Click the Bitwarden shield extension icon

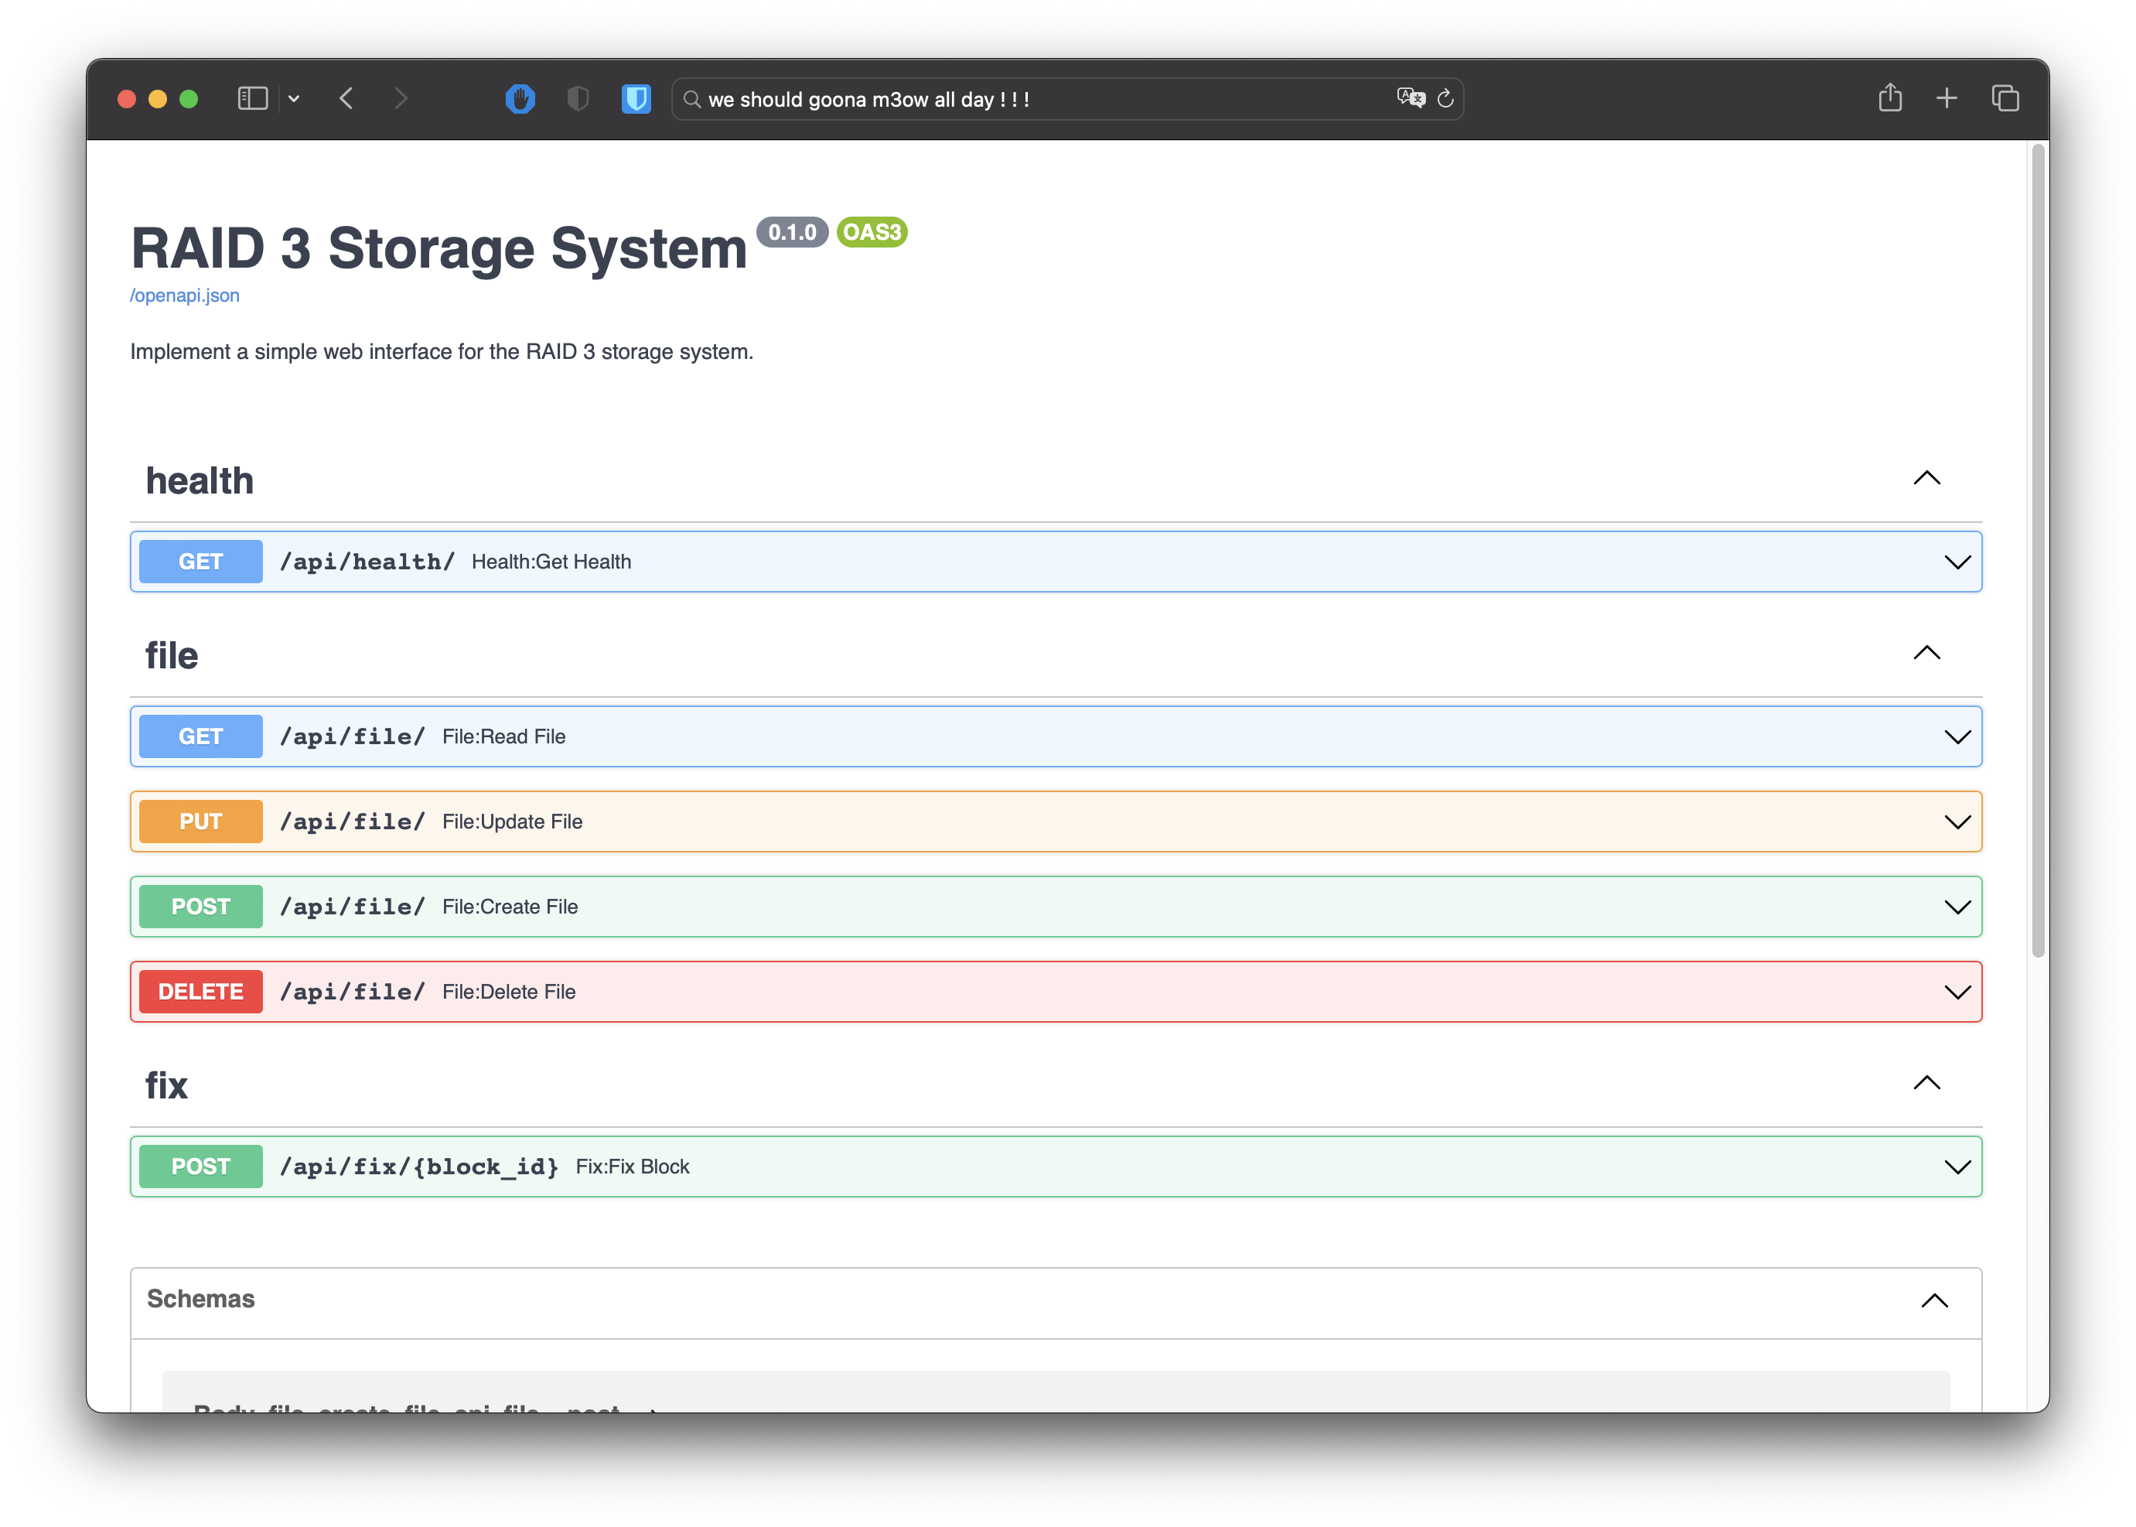click(636, 99)
